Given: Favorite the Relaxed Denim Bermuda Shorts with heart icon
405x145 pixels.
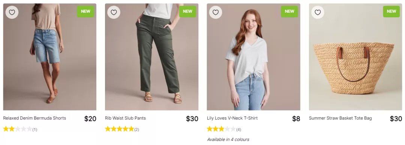Looking at the screenshot, I should [x=12, y=12].
